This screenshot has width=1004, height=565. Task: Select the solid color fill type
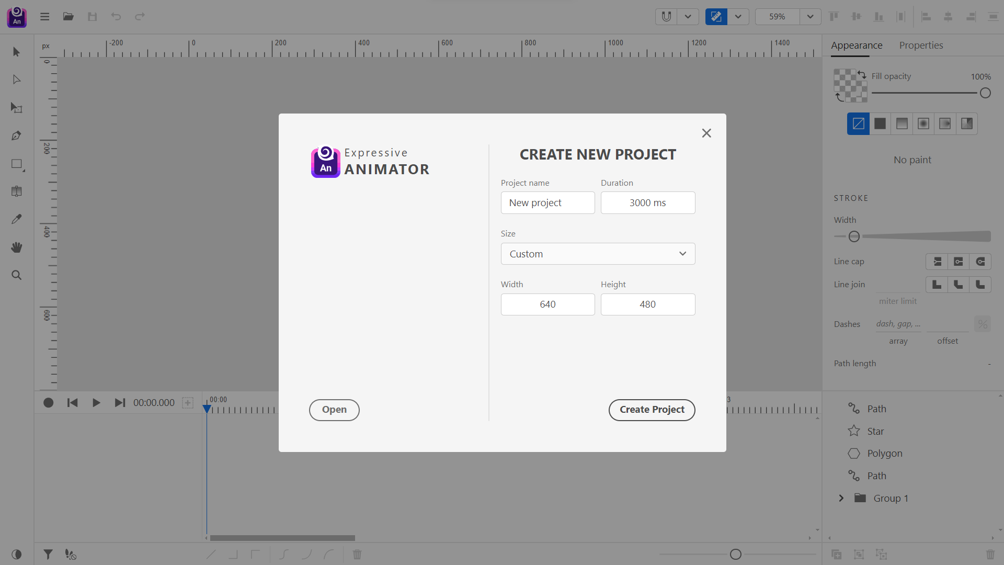(x=880, y=124)
